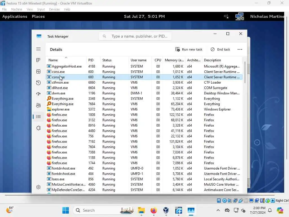Open the Services puzzle icon in sidebar
This screenshot has height=217, width=289.
tap(38, 128)
